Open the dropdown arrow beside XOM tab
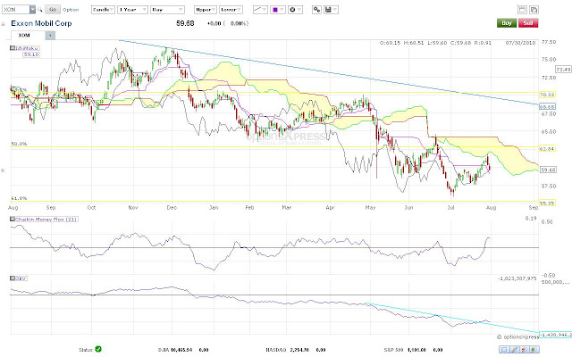This screenshot has width=572, height=357. [x=50, y=36]
